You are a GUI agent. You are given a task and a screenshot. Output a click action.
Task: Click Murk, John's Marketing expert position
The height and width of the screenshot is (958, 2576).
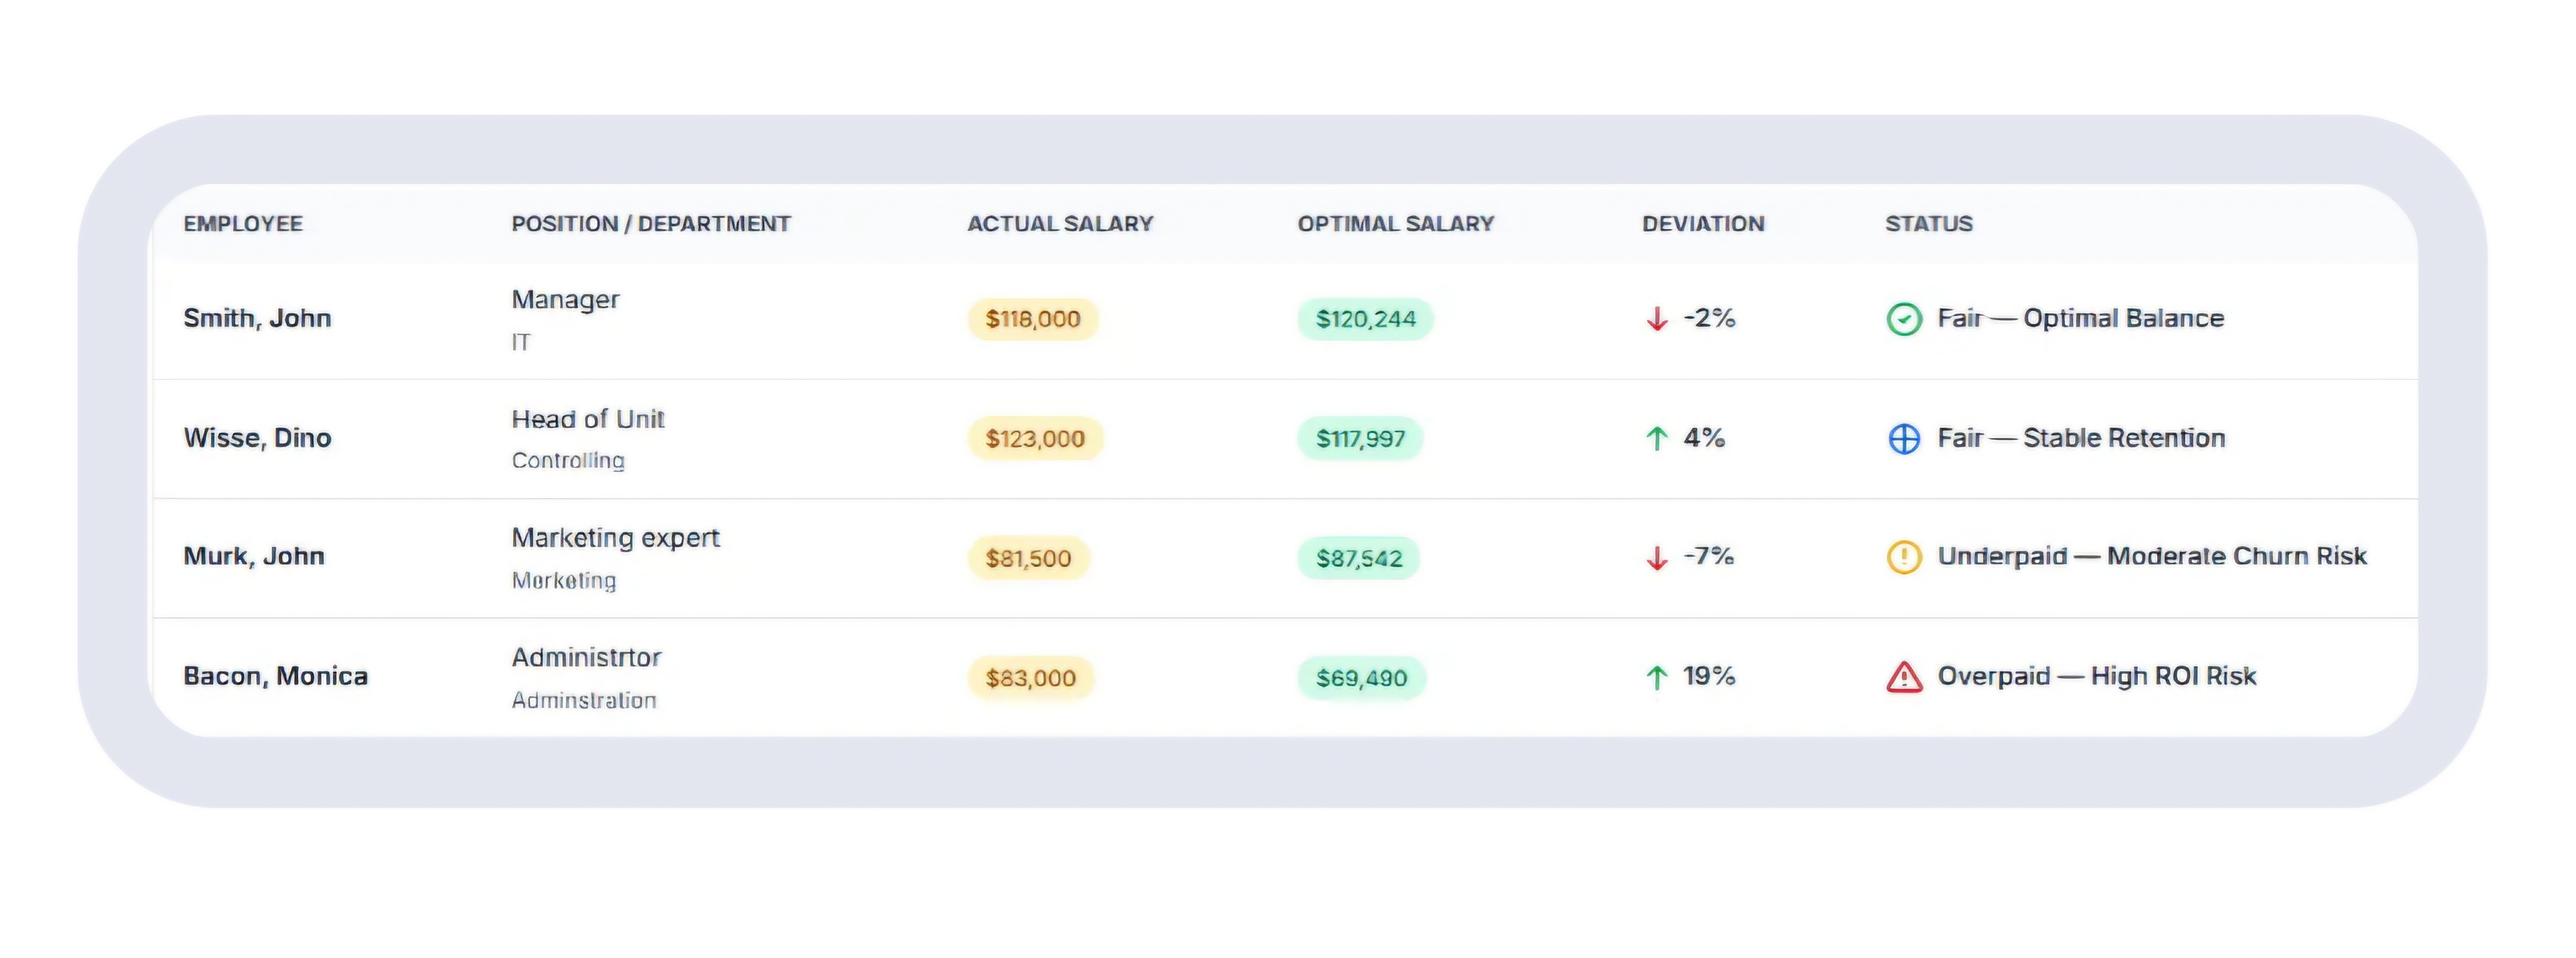[x=615, y=538]
